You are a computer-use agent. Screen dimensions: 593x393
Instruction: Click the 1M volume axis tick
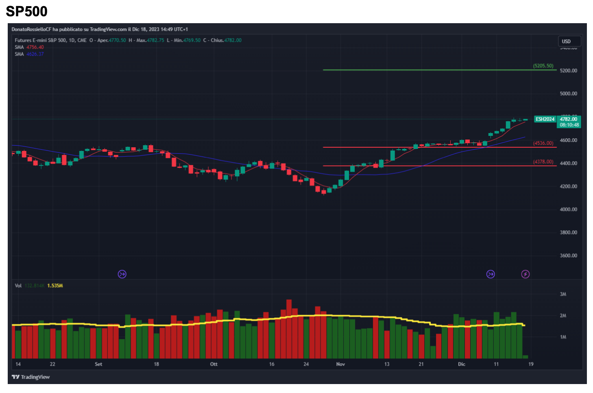[563, 337]
